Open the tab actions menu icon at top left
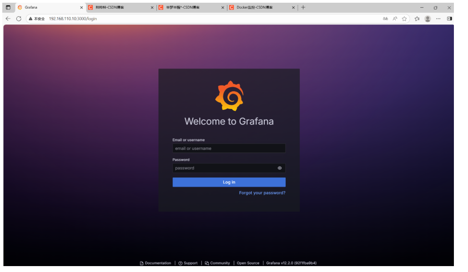Screen dimensions: 468x272 [8, 7]
